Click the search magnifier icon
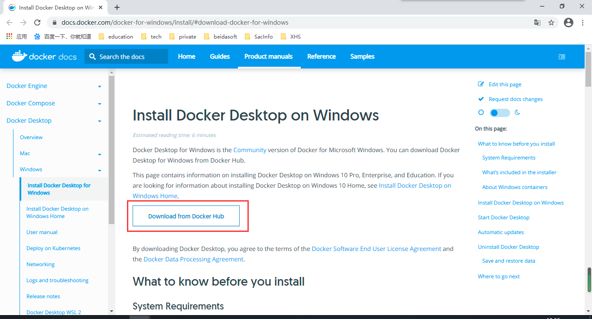The image size is (592, 319). click(x=92, y=57)
